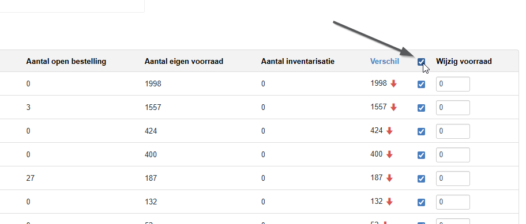This screenshot has height=224, width=526.
Task: Focus Wijzig voorraad field in 400 row
Action: pyautogui.click(x=453, y=155)
